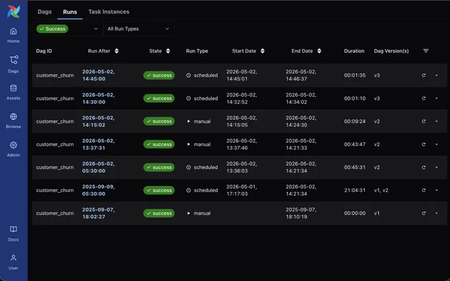Image resolution: width=450 pixels, height=281 pixels.
Task: Expand options arrow for 2026-05-02 05:30:00 run
Action: click(437, 167)
